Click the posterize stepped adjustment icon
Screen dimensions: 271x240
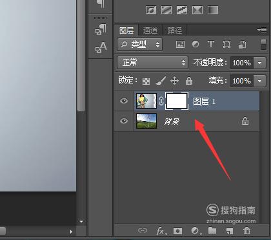click(182, 10)
